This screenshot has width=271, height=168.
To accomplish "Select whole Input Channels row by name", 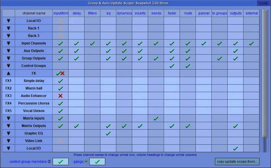I will (x=34, y=43).
